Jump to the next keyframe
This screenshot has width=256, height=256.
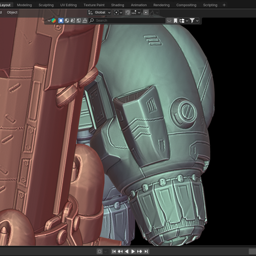(x=139, y=252)
